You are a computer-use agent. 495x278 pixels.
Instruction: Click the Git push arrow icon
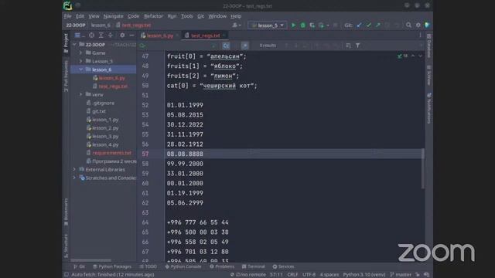pos(378,25)
